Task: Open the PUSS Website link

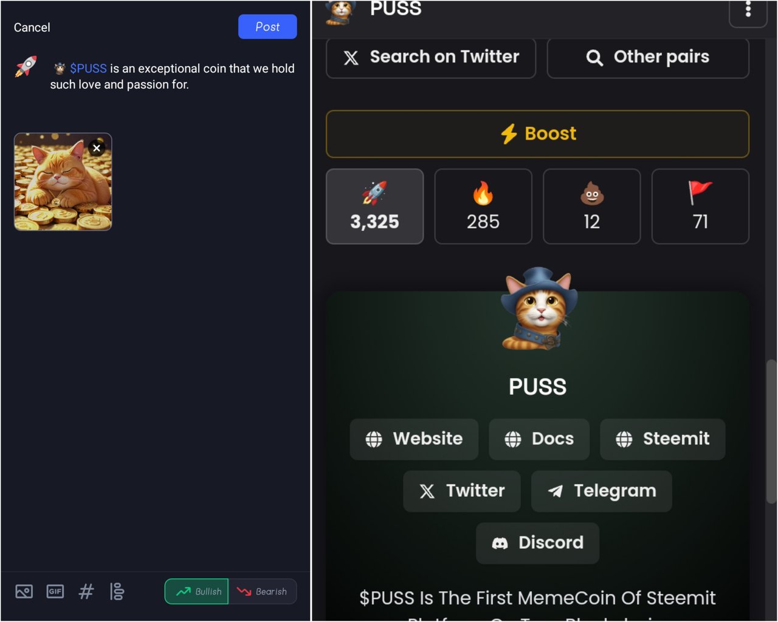Action: [x=414, y=439]
